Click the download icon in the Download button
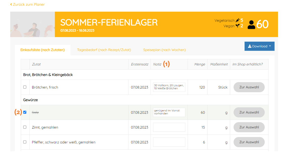284x155 pixels. (x=250, y=46)
